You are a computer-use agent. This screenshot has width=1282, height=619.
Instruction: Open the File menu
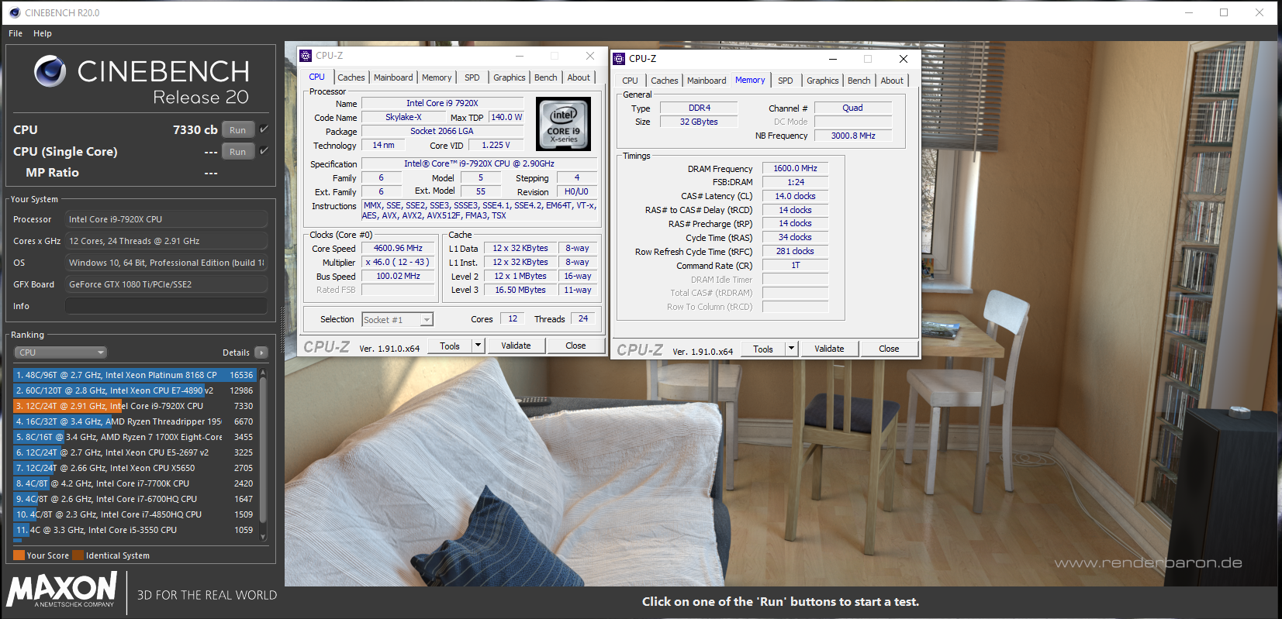click(x=16, y=33)
